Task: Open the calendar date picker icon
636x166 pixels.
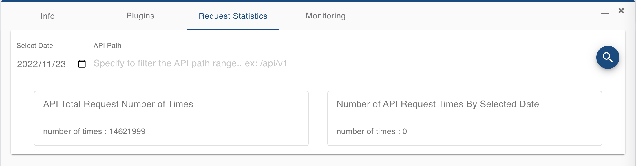Action: click(x=82, y=64)
